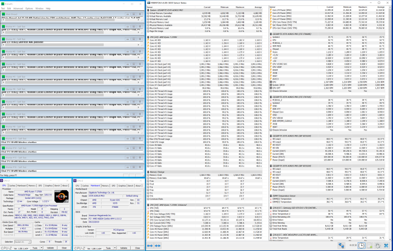393x251 pixels.
Task: Click the Worker #16 Self-Test window icon
Action: coord(3,167)
